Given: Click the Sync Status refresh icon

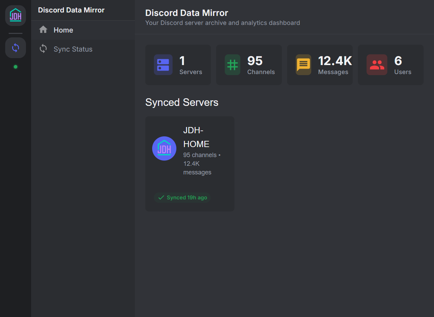Looking at the screenshot, I should point(43,49).
